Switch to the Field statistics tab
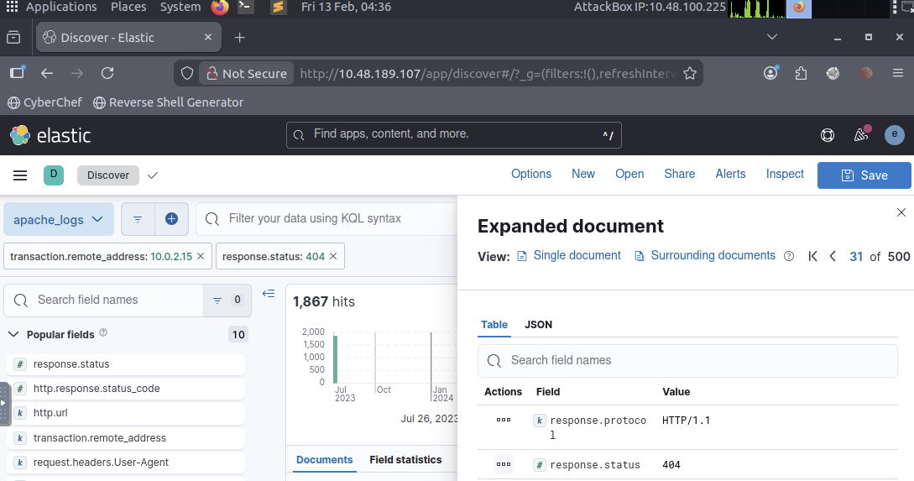The width and height of the screenshot is (914, 481). click(405, 460)
